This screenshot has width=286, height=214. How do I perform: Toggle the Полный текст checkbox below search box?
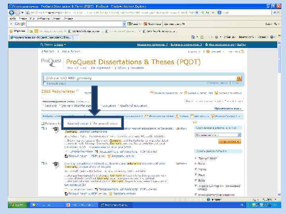click(44, 83)
